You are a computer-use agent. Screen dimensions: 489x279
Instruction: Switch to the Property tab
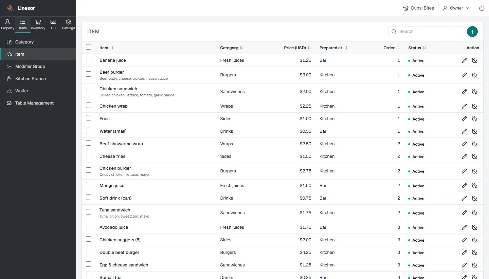[7, 24]
